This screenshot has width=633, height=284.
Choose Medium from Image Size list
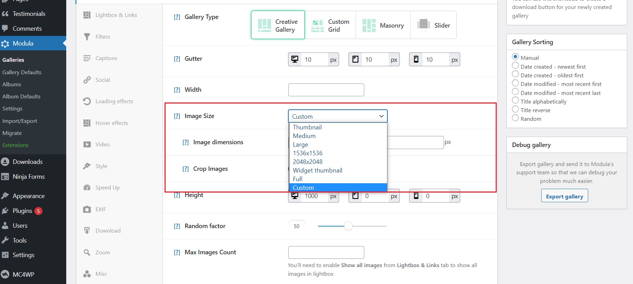click(338, 136)
